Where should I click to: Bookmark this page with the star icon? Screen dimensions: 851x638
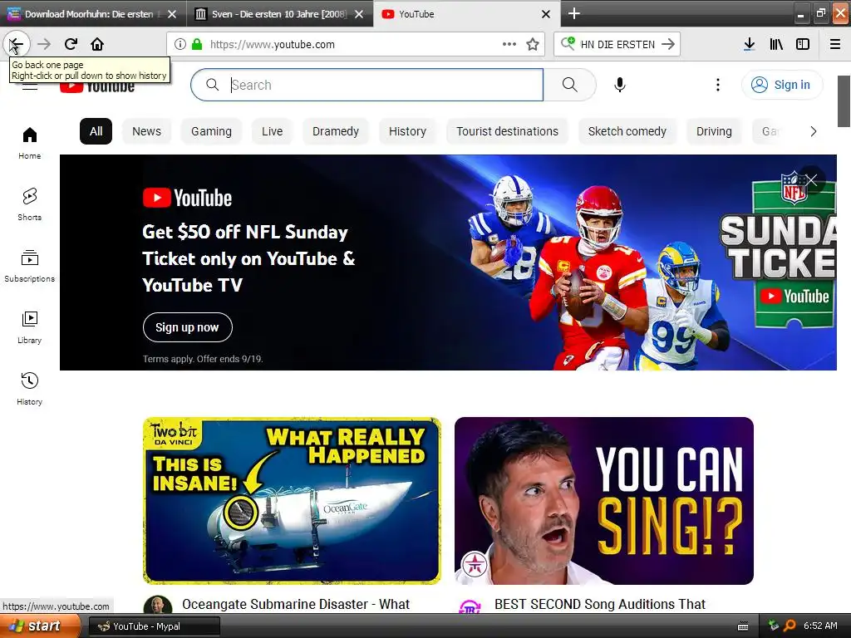pos(533,44)
